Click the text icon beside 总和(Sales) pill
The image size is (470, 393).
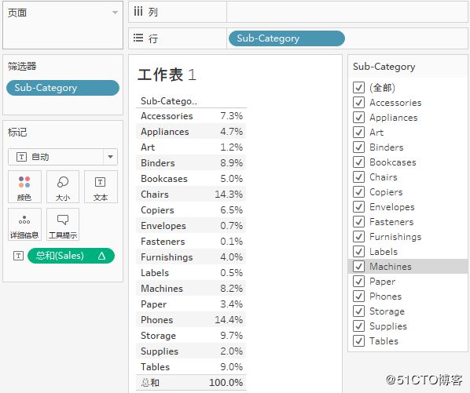pyautogui.click(x=18, y=256)
